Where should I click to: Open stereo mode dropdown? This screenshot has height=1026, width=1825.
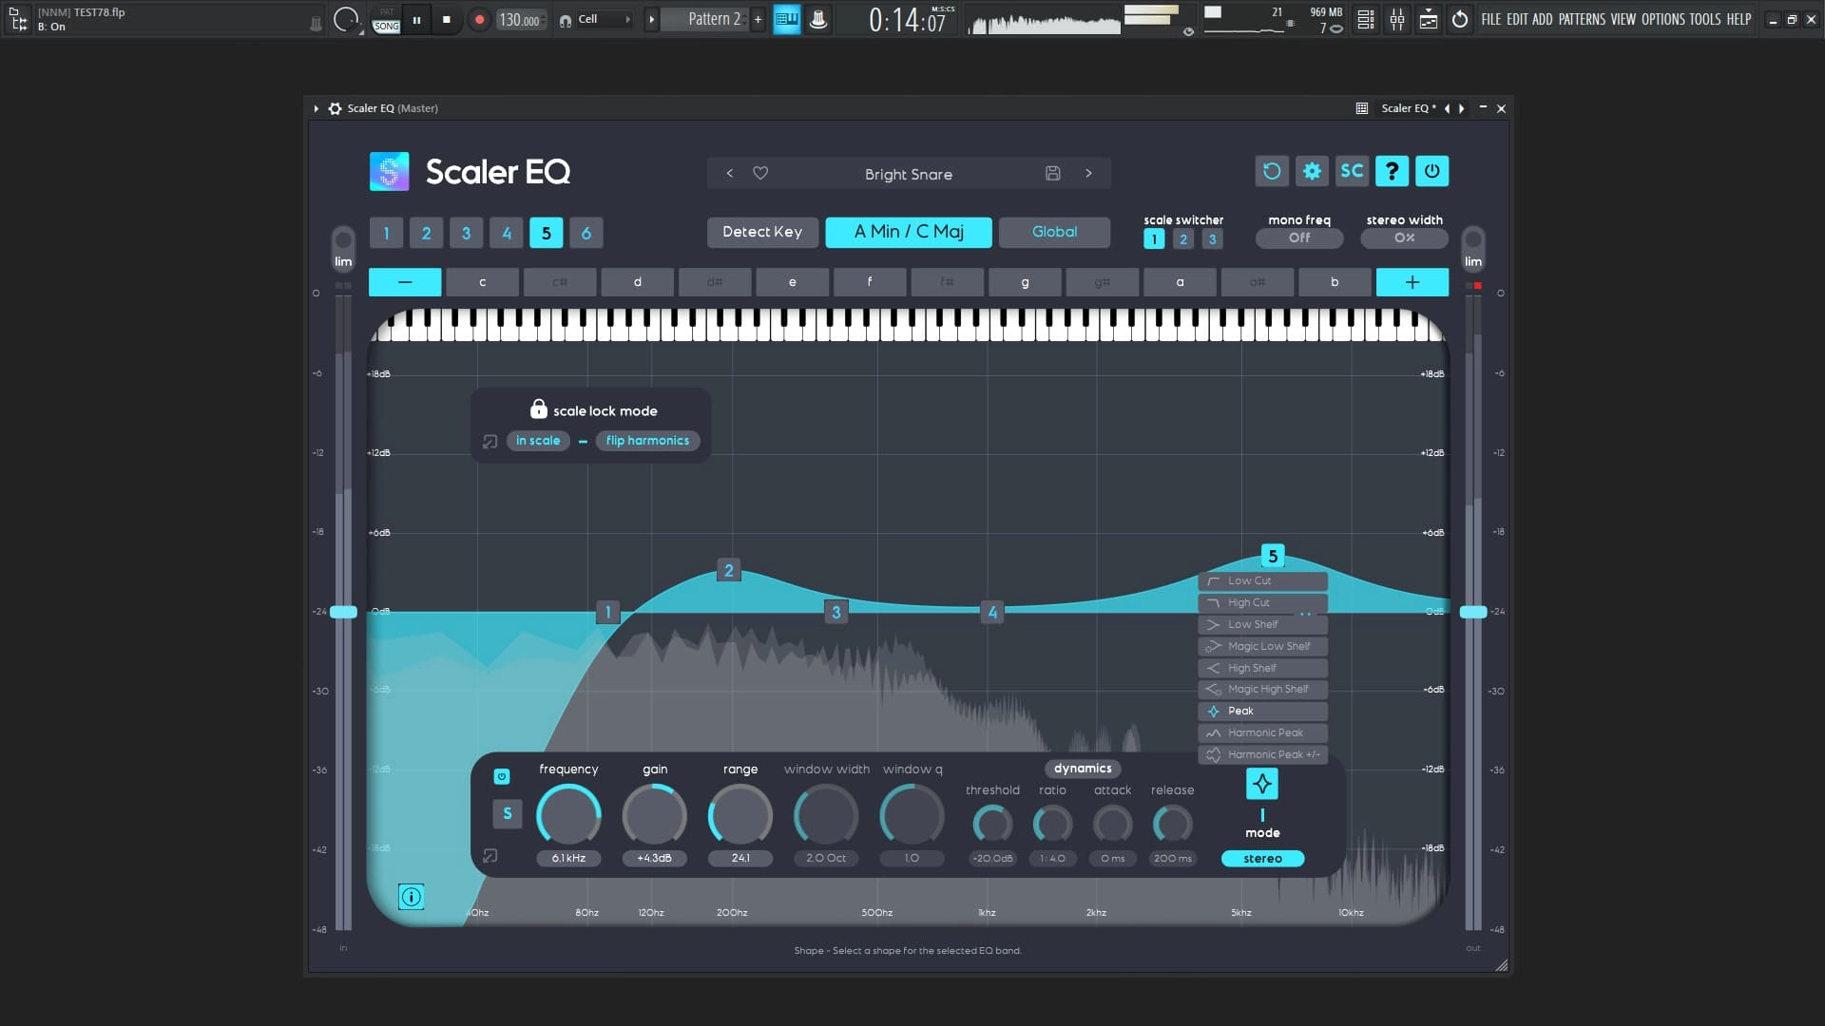point(1262,859)
